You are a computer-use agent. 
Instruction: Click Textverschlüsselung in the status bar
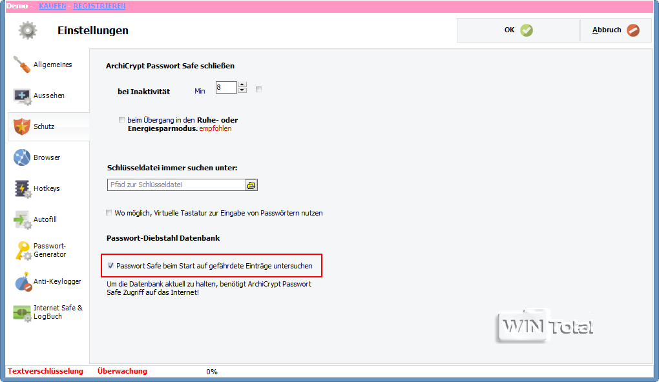pyautogui.click(x=45, y=371)
